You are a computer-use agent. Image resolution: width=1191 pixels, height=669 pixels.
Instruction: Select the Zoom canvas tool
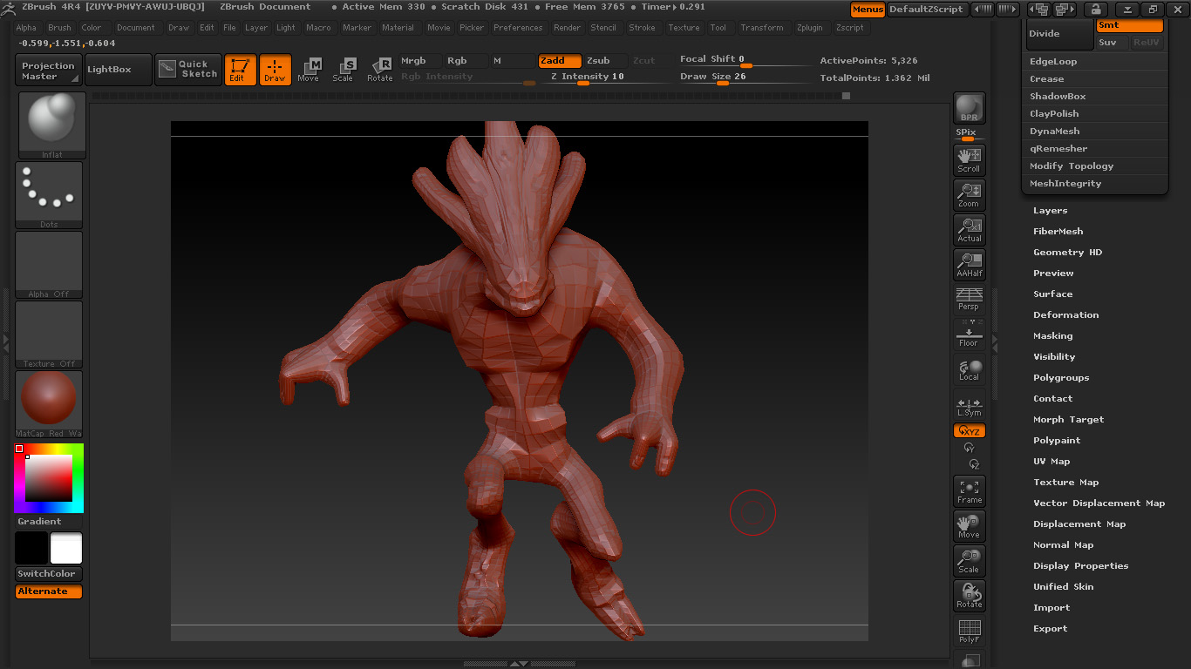click(969, 194)
